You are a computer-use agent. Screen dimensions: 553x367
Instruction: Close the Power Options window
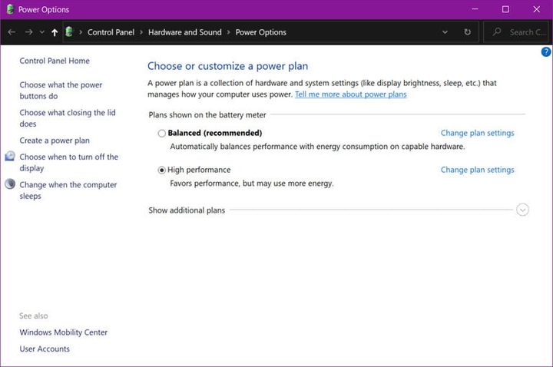pos(536,9)
